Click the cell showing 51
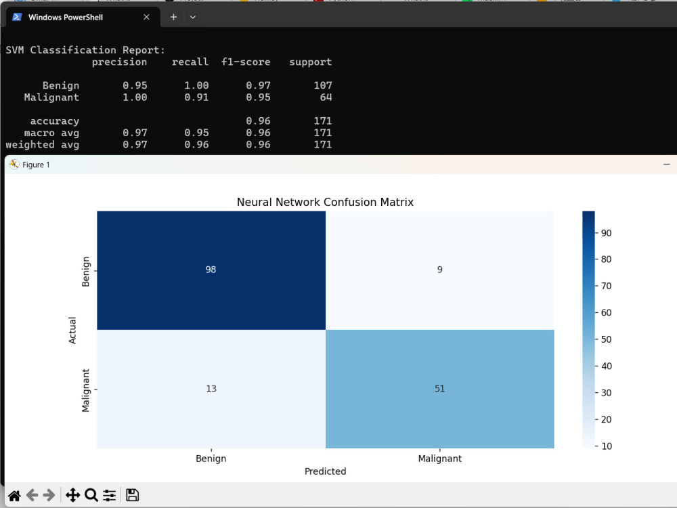 440,389
